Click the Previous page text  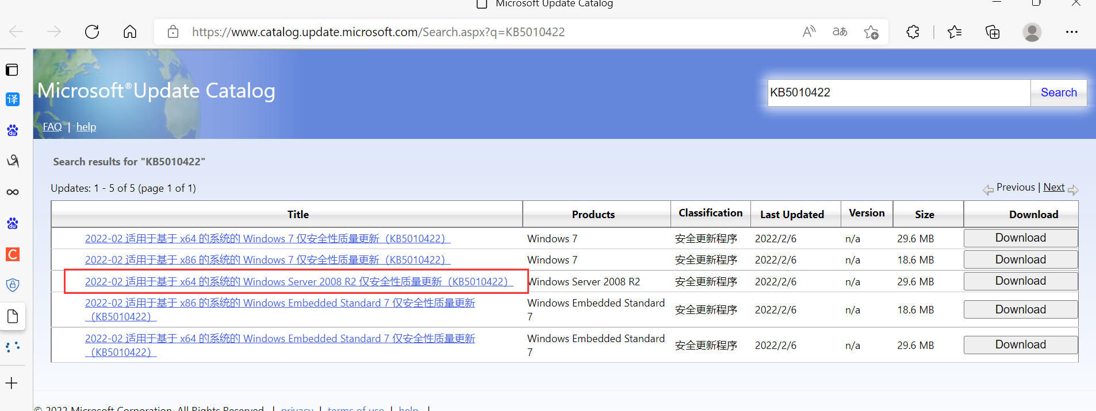[x=1015, y=187]
